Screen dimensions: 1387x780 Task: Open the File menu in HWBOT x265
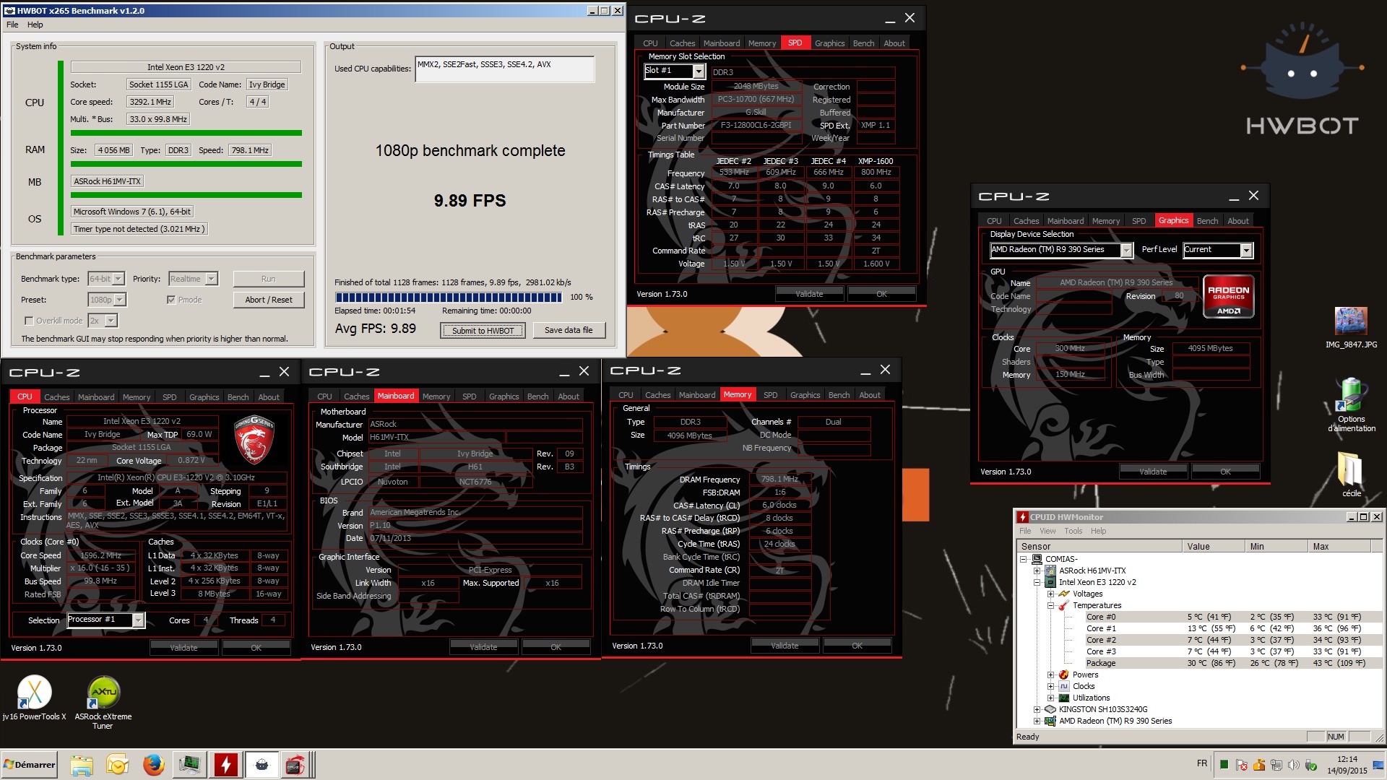tap(12, 25)
